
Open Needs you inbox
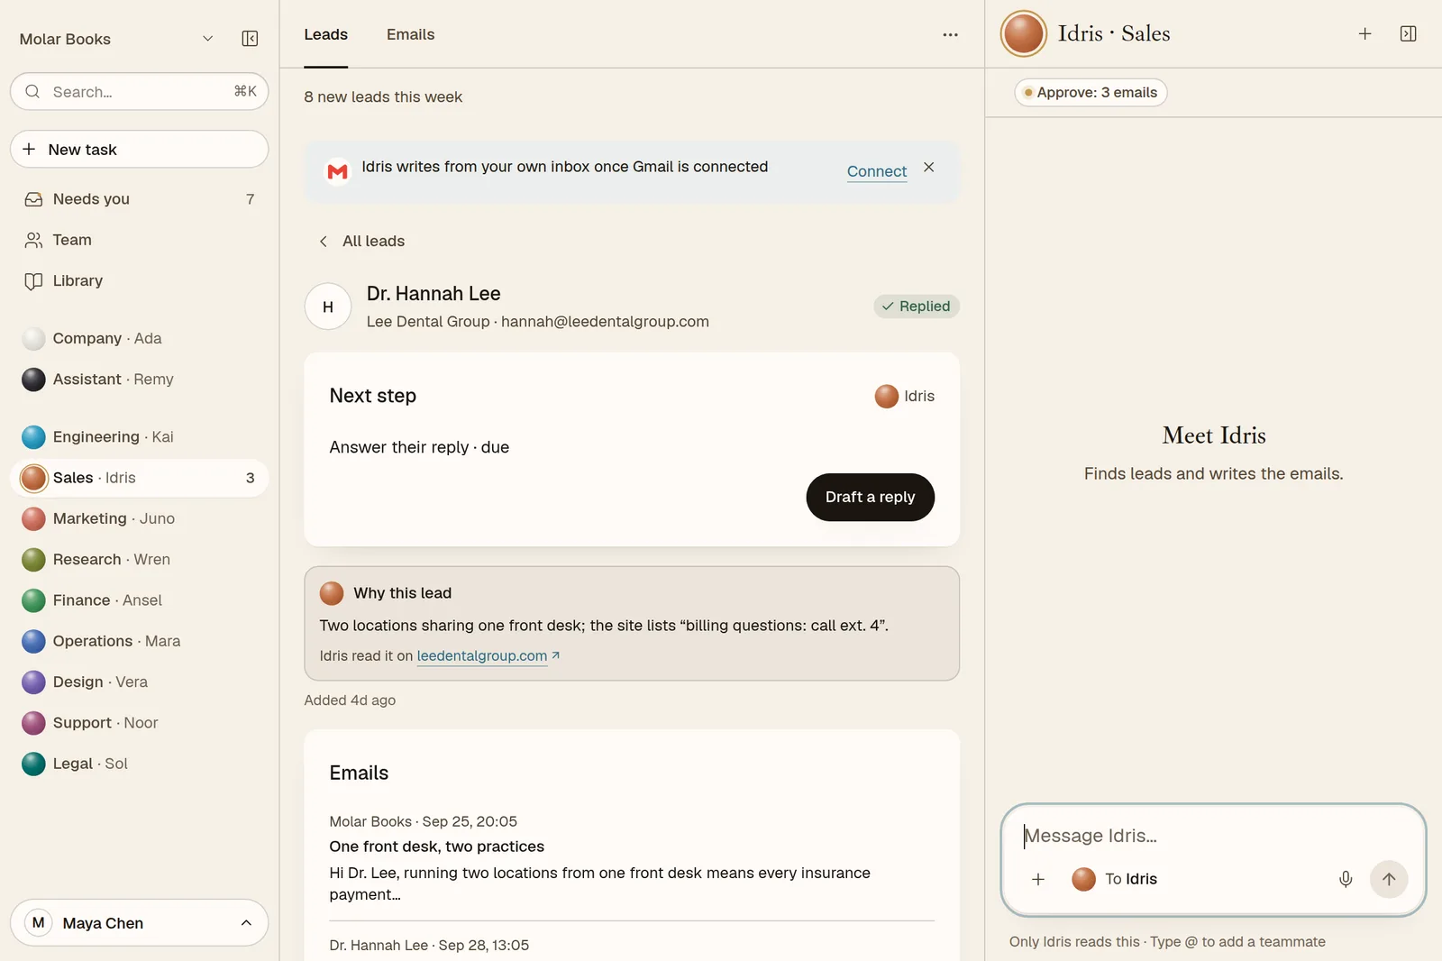coord(140,199)
